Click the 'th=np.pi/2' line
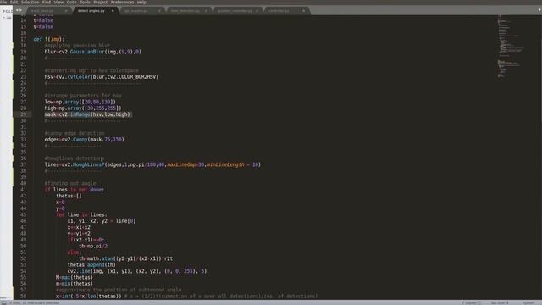The width and height of the screenshot is (542, 305). pos(93,246)
